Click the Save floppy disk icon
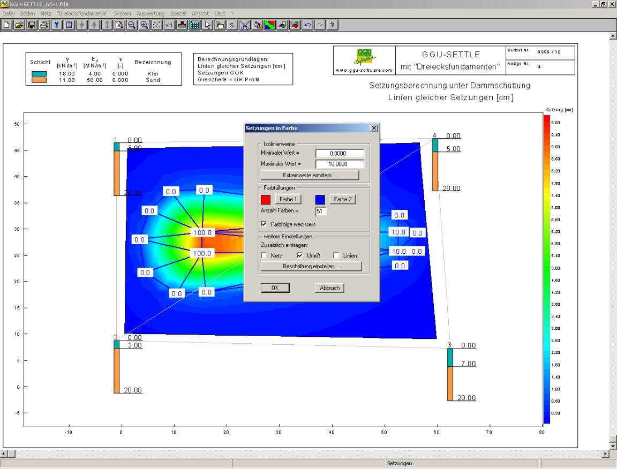617x469 pixels. pos(32,25)
